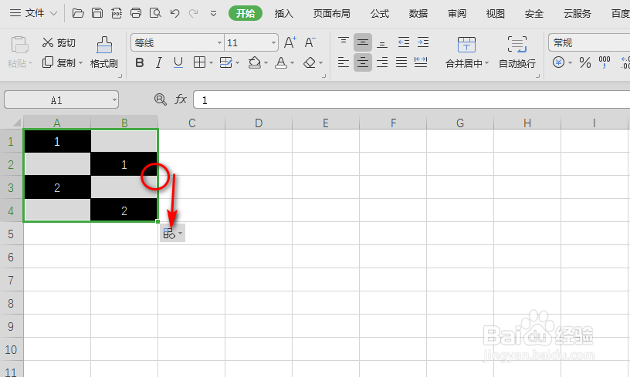
Task: Open the 页面布局 tab
Action: point(331,14)
